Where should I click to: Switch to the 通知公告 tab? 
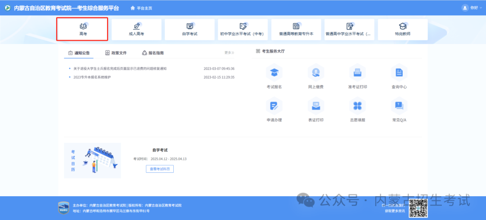(x=79, y=53)
